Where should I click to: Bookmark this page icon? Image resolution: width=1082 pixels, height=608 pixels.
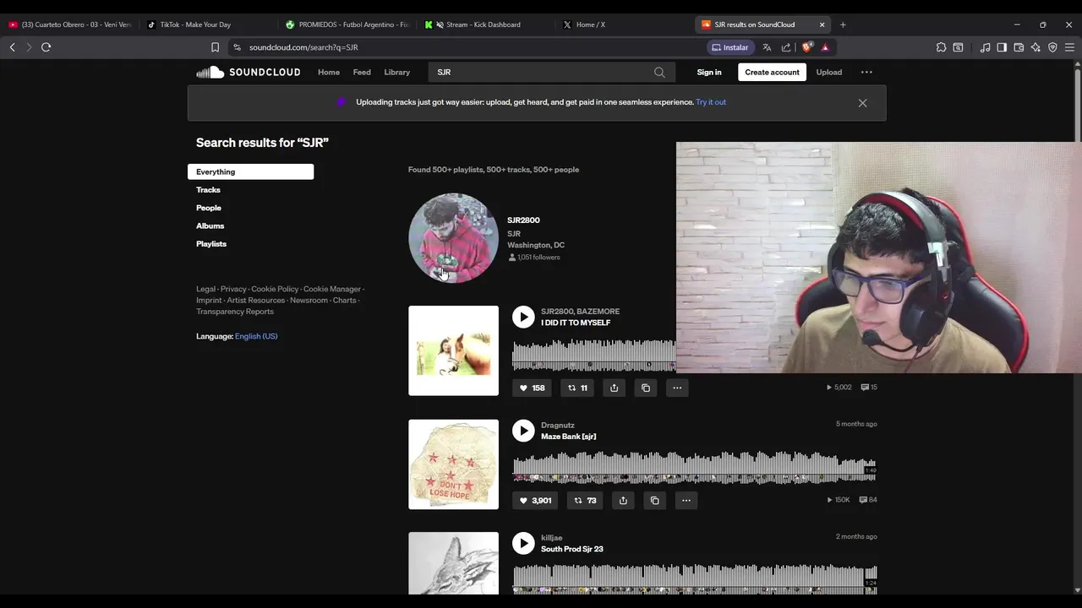click(215, 47)
